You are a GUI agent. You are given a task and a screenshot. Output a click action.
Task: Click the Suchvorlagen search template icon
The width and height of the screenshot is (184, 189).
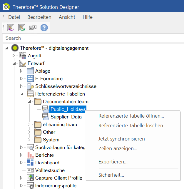pyautogui.click(x=30, y=147)
